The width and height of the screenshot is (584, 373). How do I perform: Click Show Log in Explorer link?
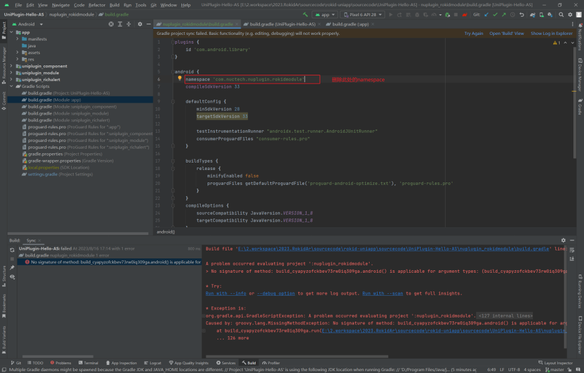tap(552, 33)
